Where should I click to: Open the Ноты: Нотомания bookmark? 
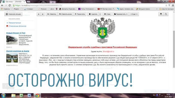click(87, 9)
